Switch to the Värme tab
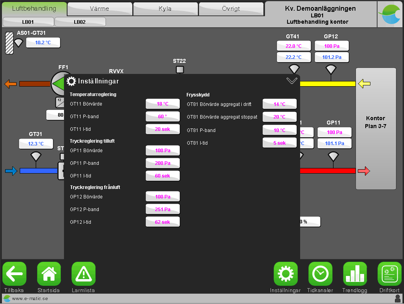Image resolution: width=404 pixels, height=304 pixels. (x=100, y=9)
